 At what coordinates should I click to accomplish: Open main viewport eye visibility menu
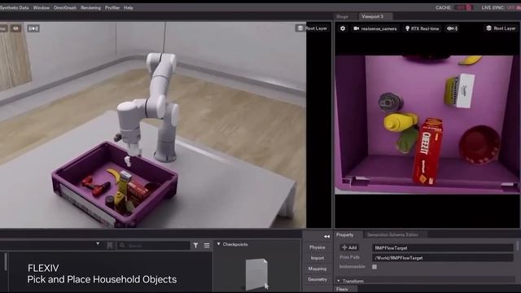pyautogui.click(x=15, y=28)
